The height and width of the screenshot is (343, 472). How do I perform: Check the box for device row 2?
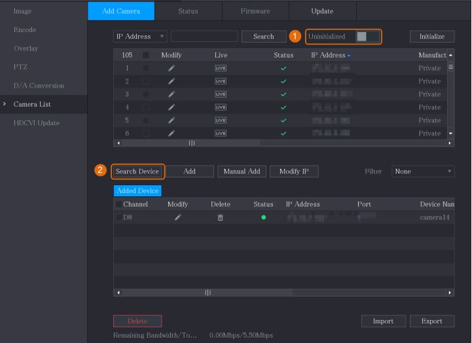click(146, 81)
